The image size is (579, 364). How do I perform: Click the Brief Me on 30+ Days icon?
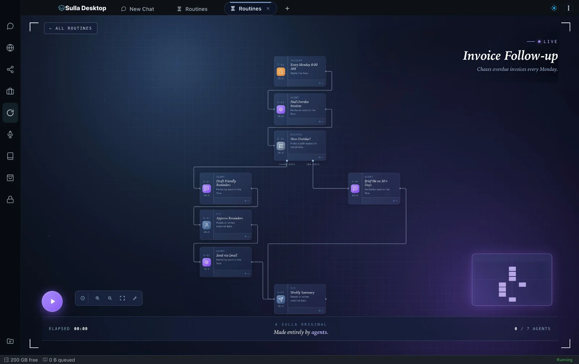point(355,189)
